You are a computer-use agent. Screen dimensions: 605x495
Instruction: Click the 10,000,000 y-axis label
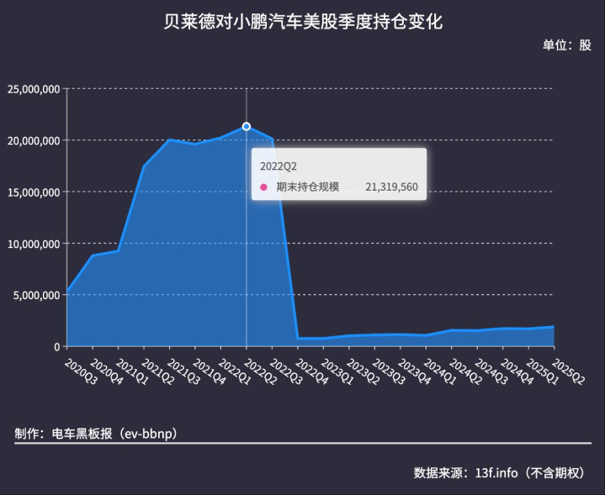pyautogui.click(x=34, y=244)
